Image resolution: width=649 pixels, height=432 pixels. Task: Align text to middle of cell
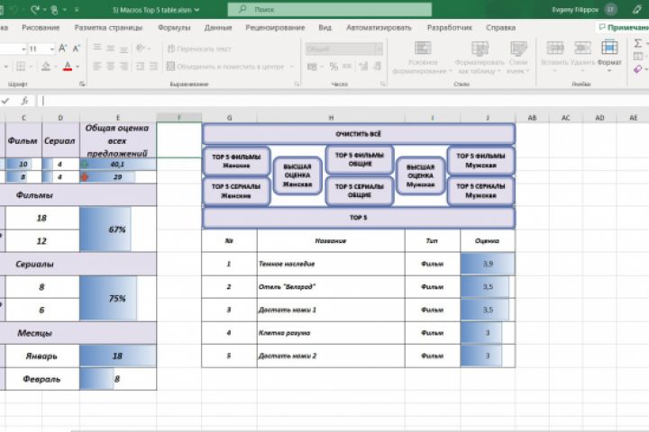click(x=111, y=49)
